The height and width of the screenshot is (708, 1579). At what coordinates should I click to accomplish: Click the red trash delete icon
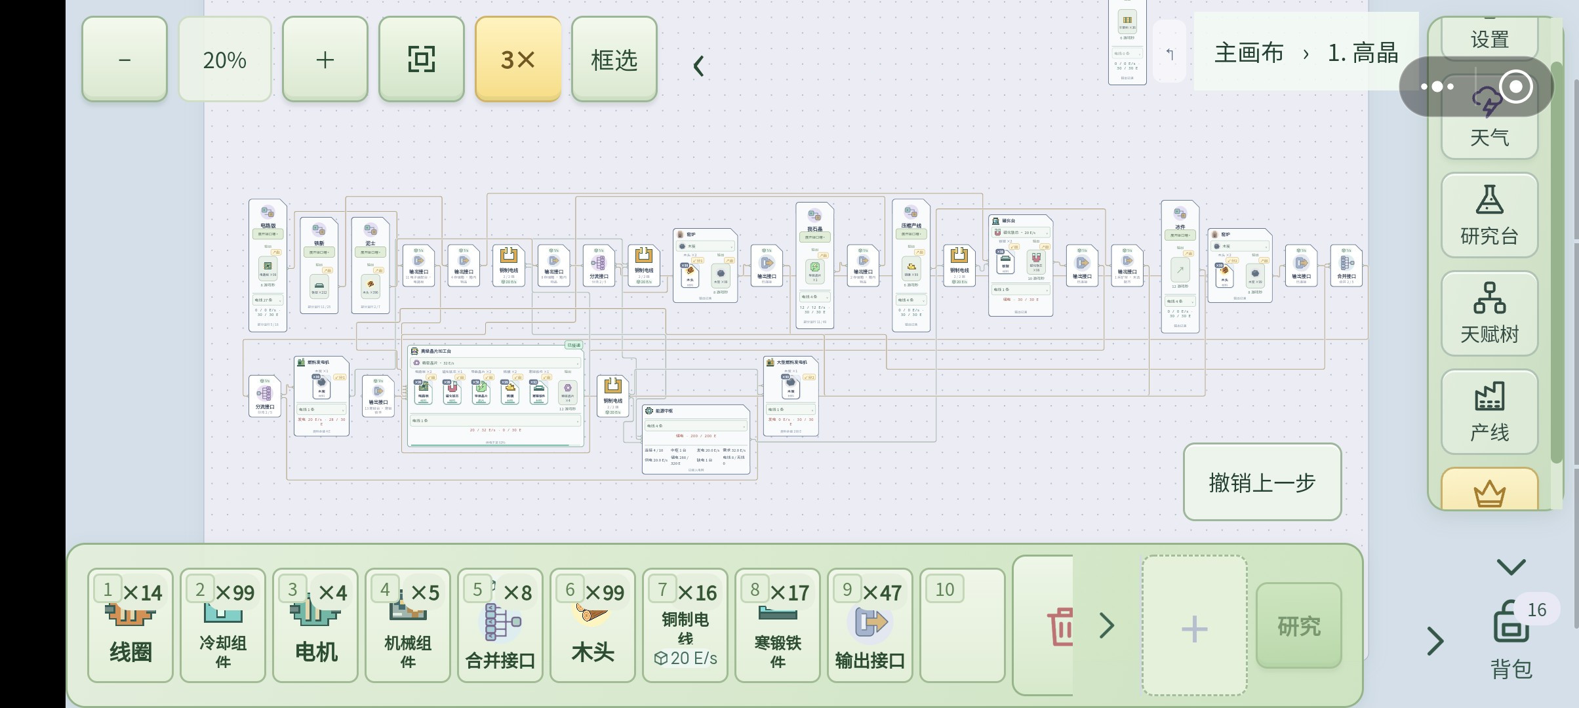(x=1060, y=626)
